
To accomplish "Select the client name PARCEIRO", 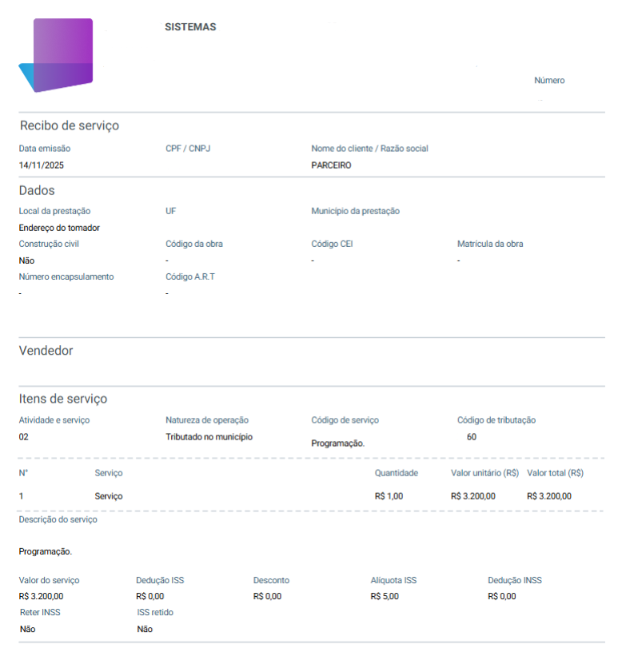I will pyautogui.click(x=331, y=165).
